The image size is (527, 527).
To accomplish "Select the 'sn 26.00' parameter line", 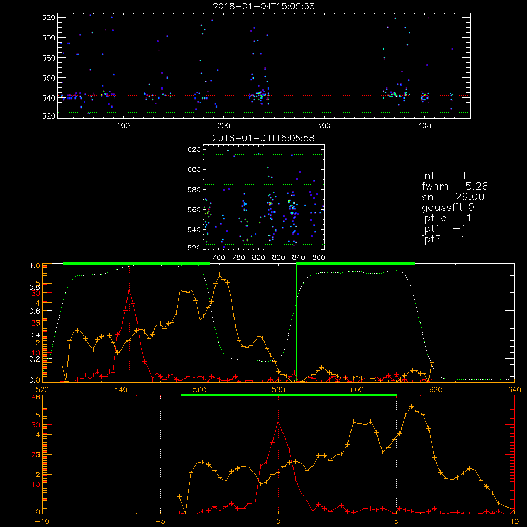I will (x=453, y=197).
